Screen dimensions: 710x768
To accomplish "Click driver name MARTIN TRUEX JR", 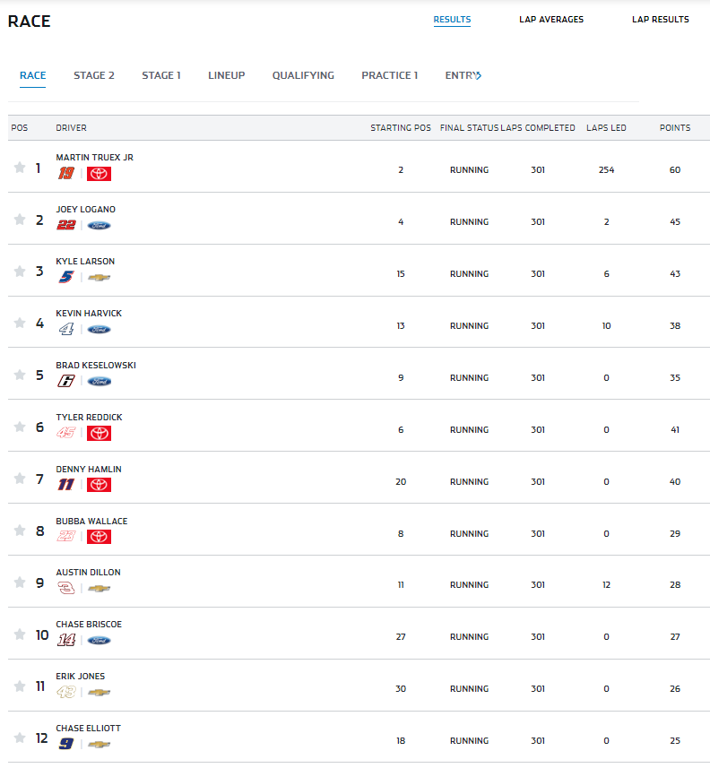I will [94, 157].
